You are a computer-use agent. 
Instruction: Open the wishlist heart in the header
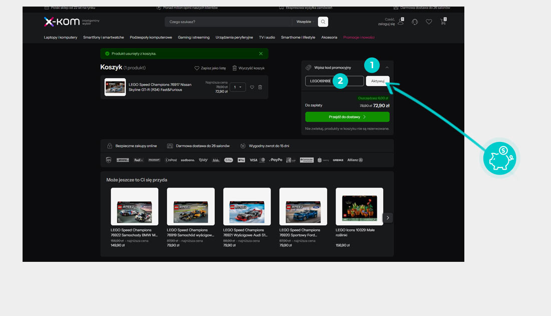click(x=429, y=22)
